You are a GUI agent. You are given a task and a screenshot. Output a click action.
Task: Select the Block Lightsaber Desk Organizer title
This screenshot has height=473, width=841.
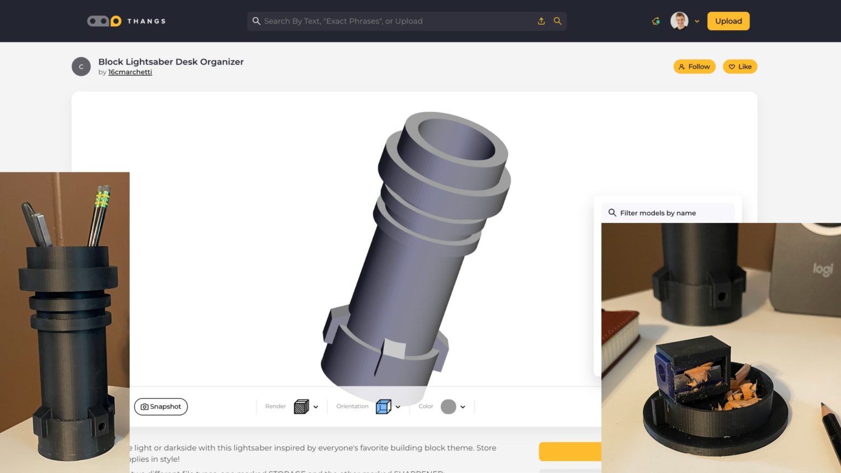(171, 62)
